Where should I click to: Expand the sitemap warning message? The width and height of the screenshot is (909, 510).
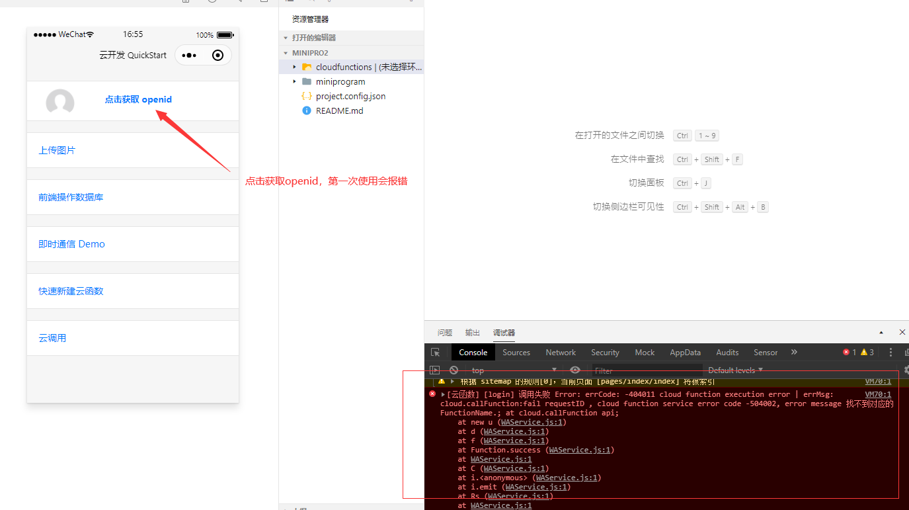pyautogui.click(x=453, y=382)
